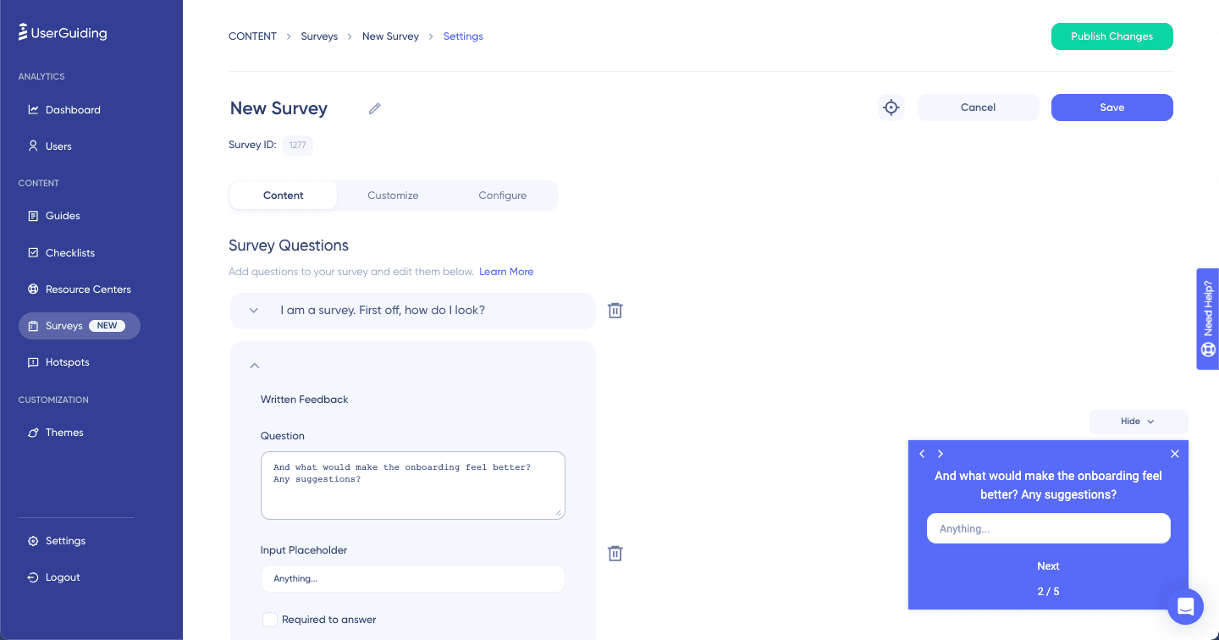Click the Anything placeholder input in the preview

(1048, 527)
